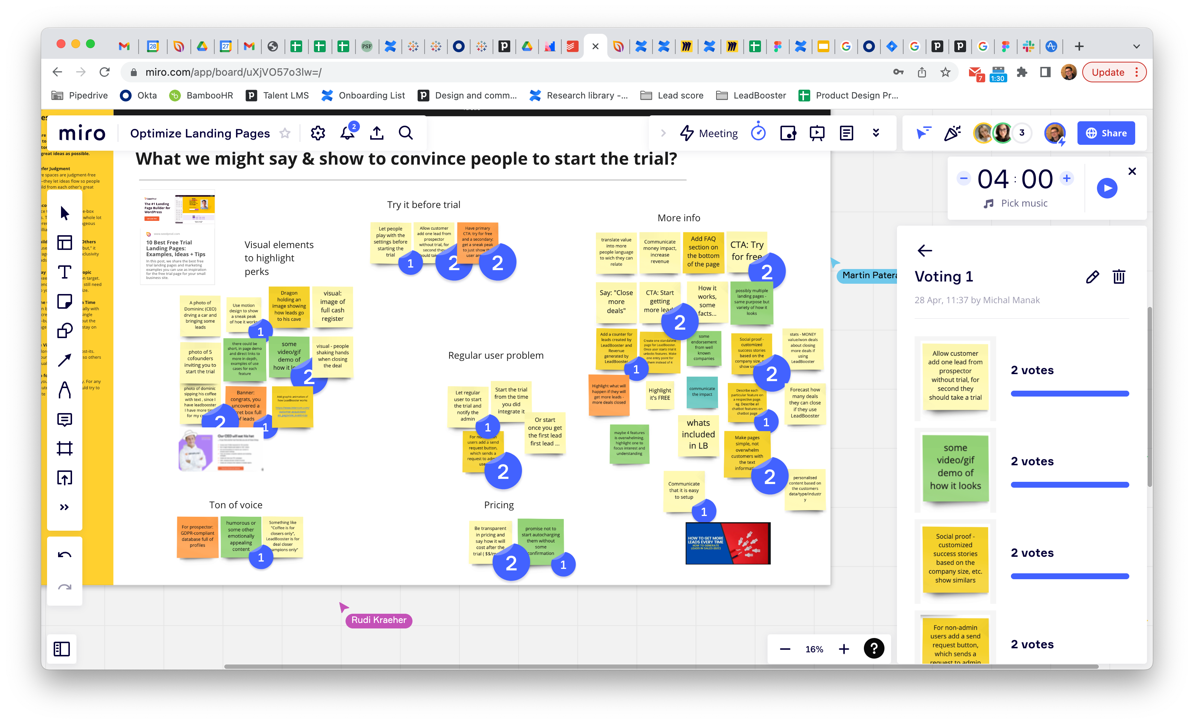Click the Share button
The height and width of the screenshot is (724, 1194).
(1106, 133)
